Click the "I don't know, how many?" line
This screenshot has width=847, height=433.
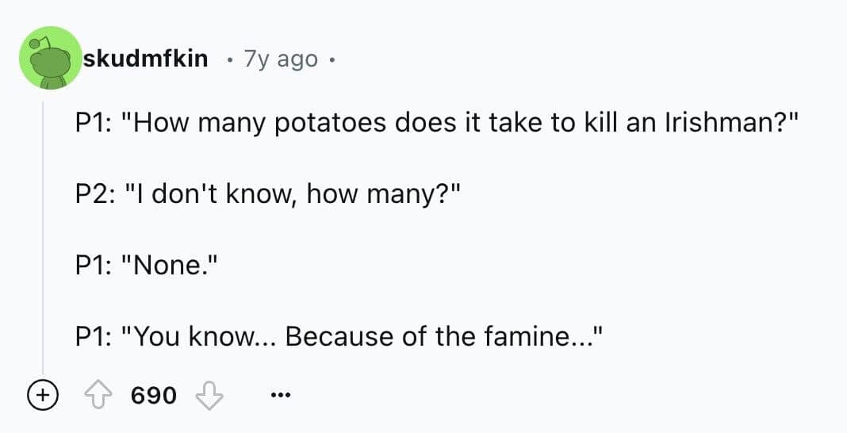click(x=261, y=195)
